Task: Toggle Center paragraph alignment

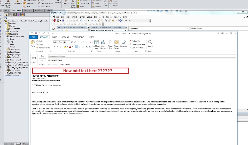Action: coord(79,47)
